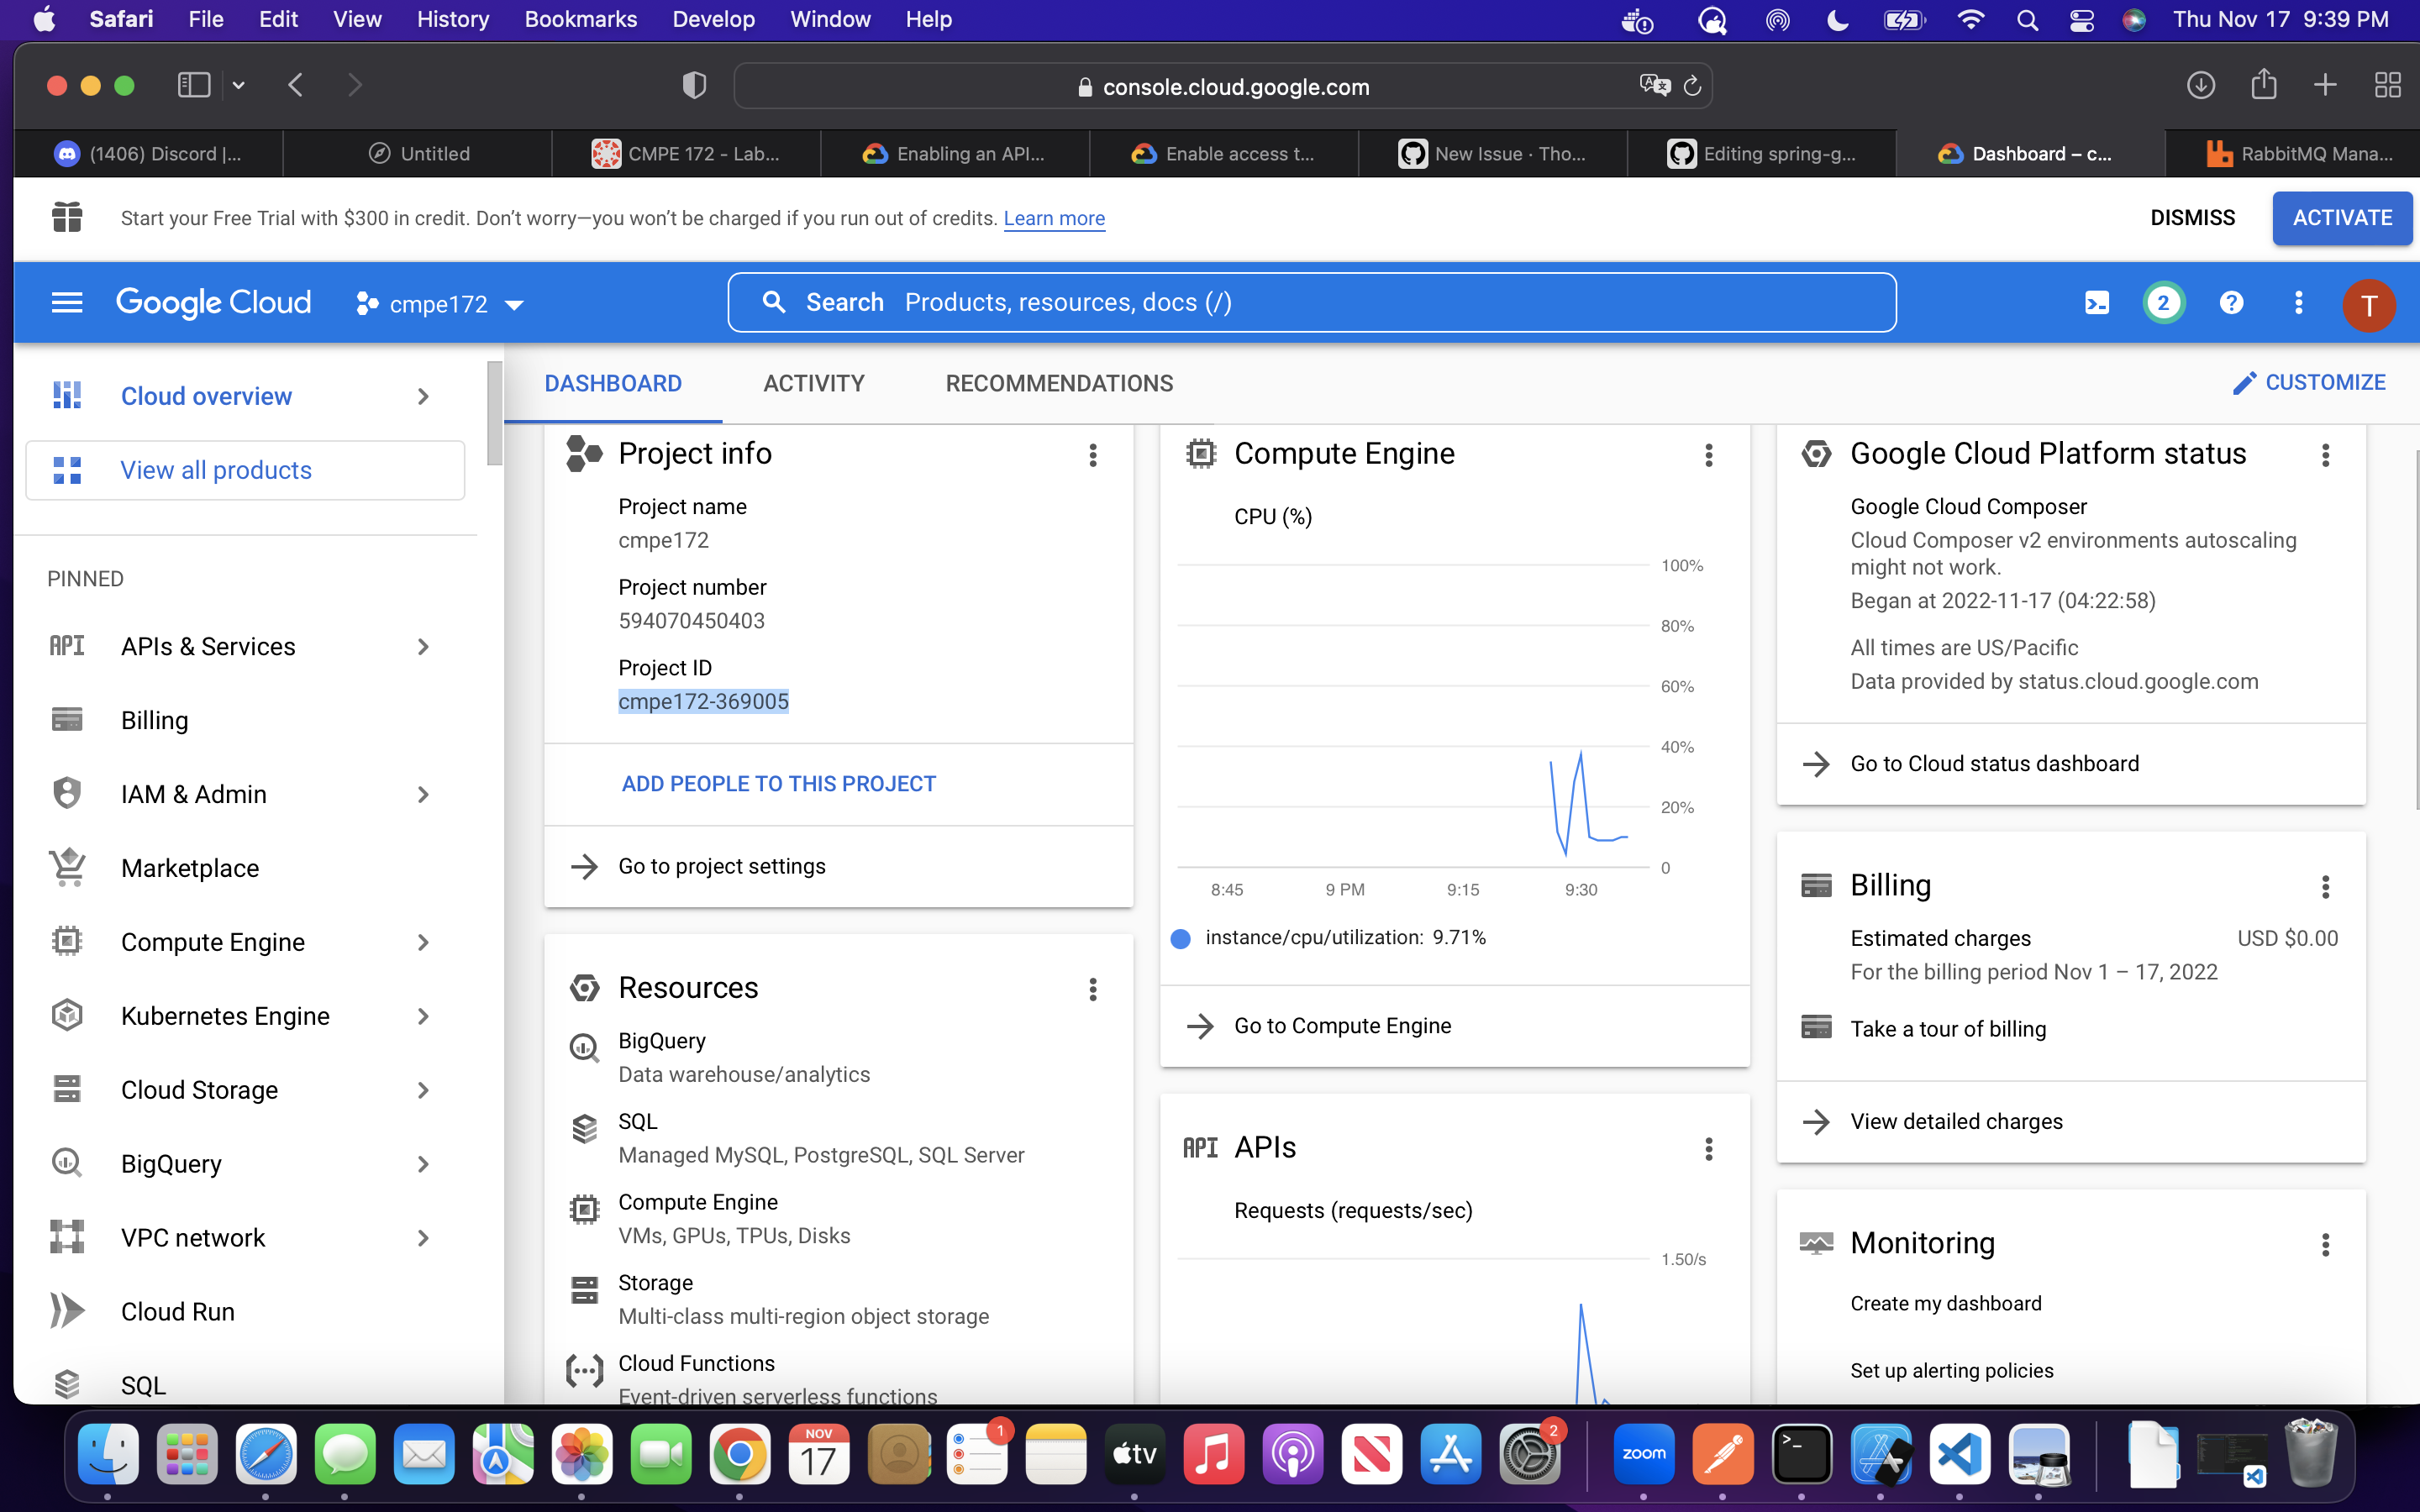Expand Kubernetes Engine submenu arrow

[423, 1016]
